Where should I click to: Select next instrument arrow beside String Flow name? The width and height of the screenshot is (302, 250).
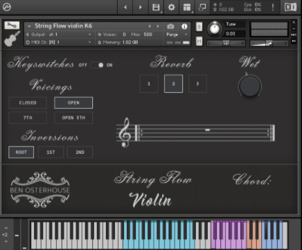click(x=158, y=26)
